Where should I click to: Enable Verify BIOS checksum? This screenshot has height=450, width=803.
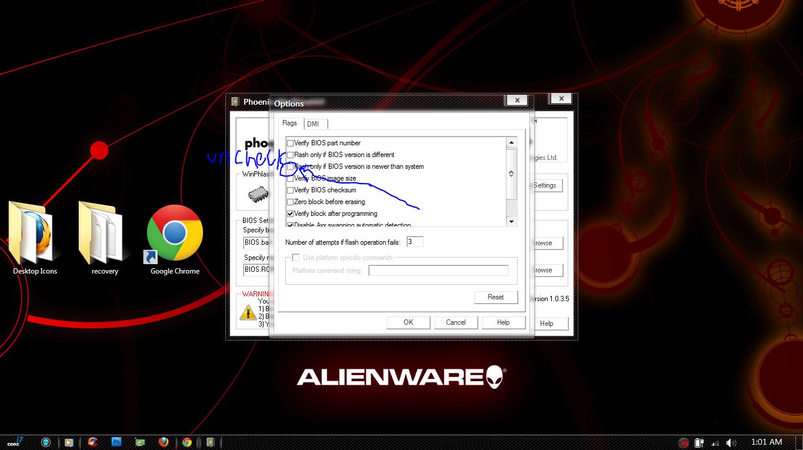(290, 190)
